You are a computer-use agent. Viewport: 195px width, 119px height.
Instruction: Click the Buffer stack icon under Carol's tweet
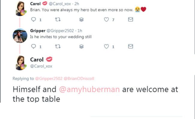[82, 19]
